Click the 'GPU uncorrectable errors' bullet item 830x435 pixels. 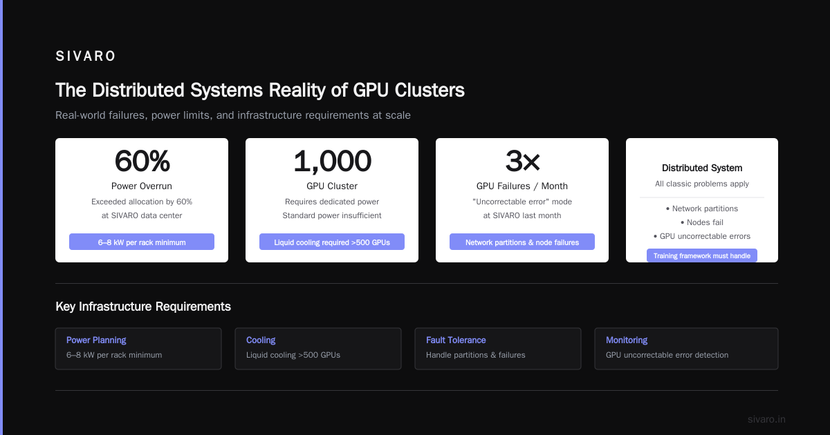[x=702, y=236]
